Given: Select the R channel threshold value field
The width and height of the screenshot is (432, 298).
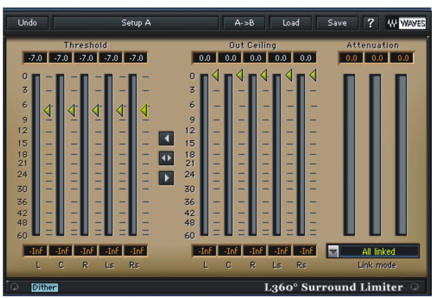Looking at the screenshot, I should tap(86, 58).
